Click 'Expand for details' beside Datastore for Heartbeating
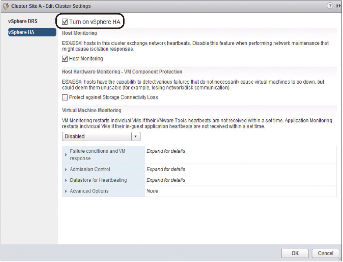 pos(166,180)
